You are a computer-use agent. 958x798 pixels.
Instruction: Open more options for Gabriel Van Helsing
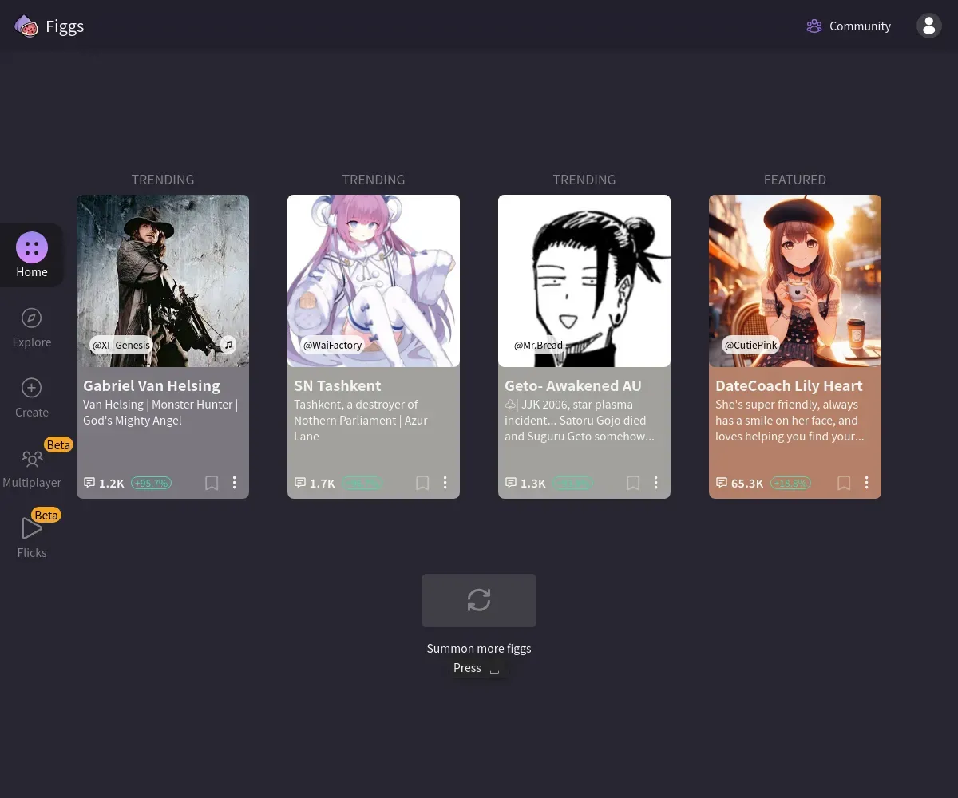[x=235, y=483]
